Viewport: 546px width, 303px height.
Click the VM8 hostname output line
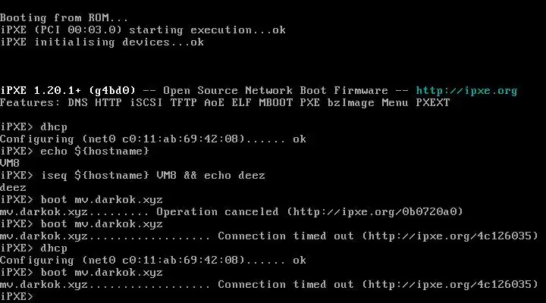tap(10, 164)
